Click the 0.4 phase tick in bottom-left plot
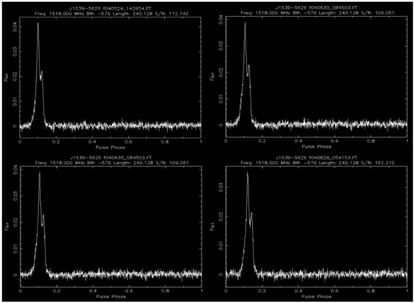 (92, 291)
